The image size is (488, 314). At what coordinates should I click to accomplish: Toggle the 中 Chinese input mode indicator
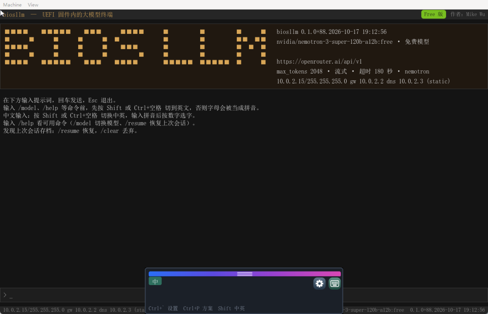[155, 282]
